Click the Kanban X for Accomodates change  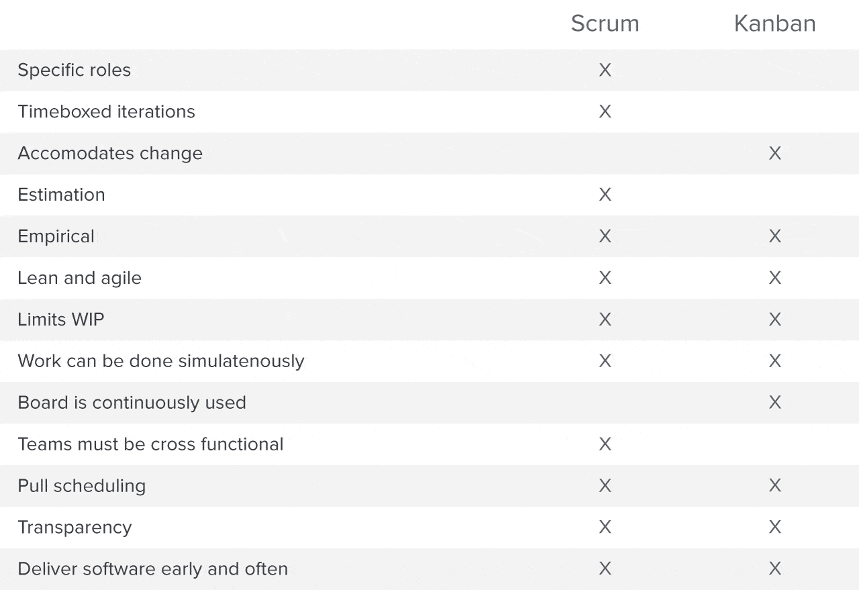pos(775,153)
